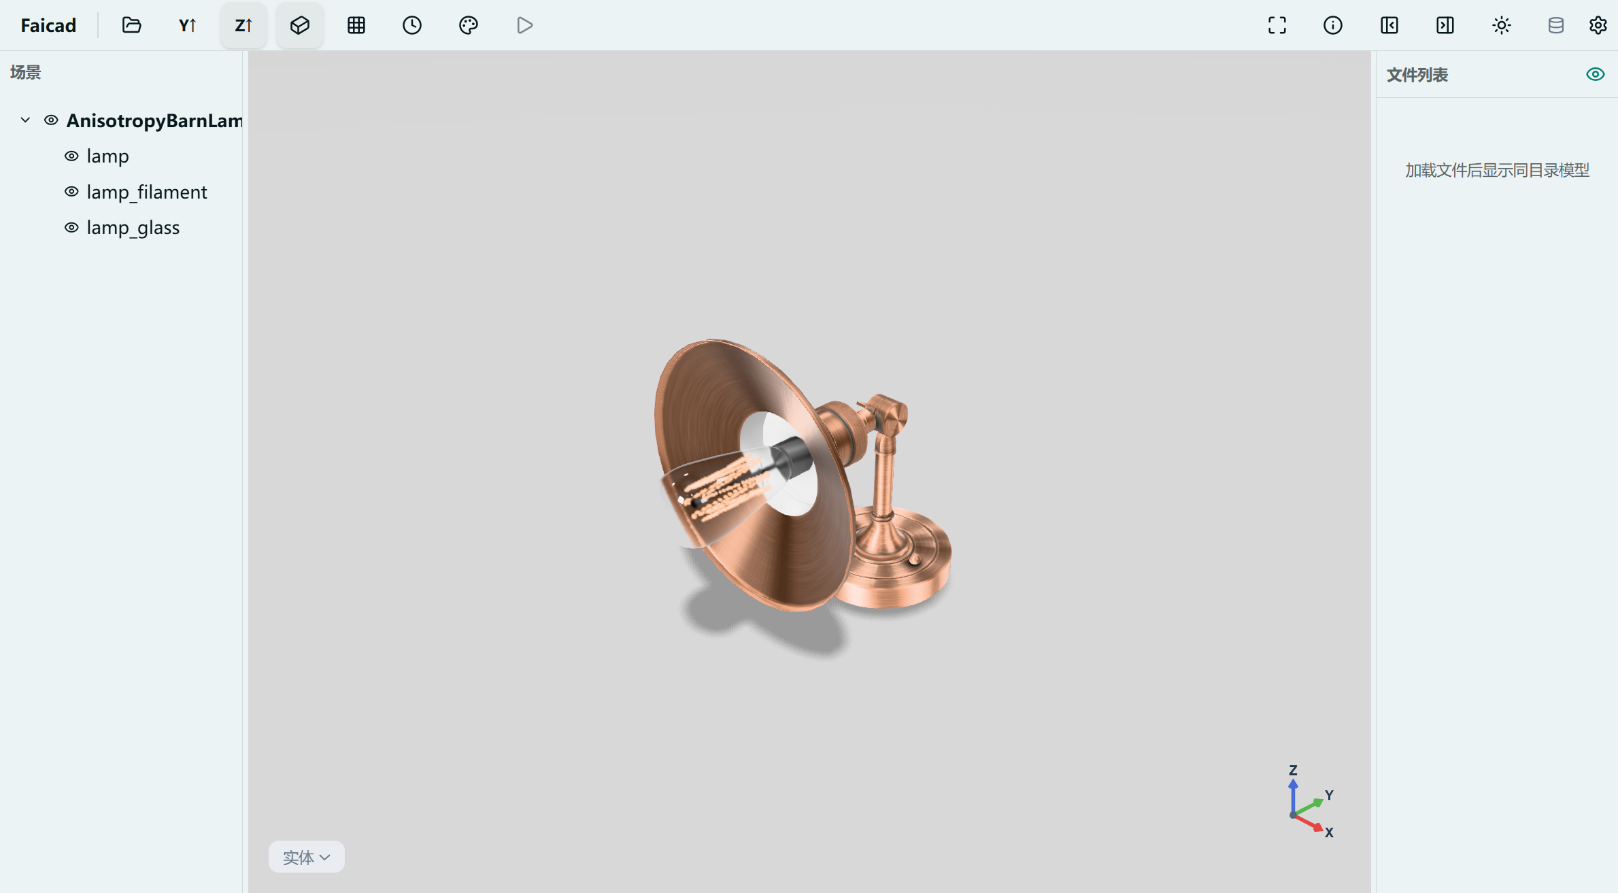1618x893 pixels.
Task: Select the lamp_filament tree item
Action: tap(147, 192)
